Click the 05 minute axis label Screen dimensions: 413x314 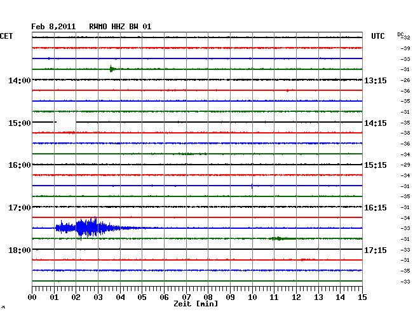pos(142,297)
